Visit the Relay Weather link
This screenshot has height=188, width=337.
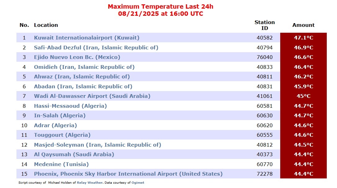[x=90, y=183]
